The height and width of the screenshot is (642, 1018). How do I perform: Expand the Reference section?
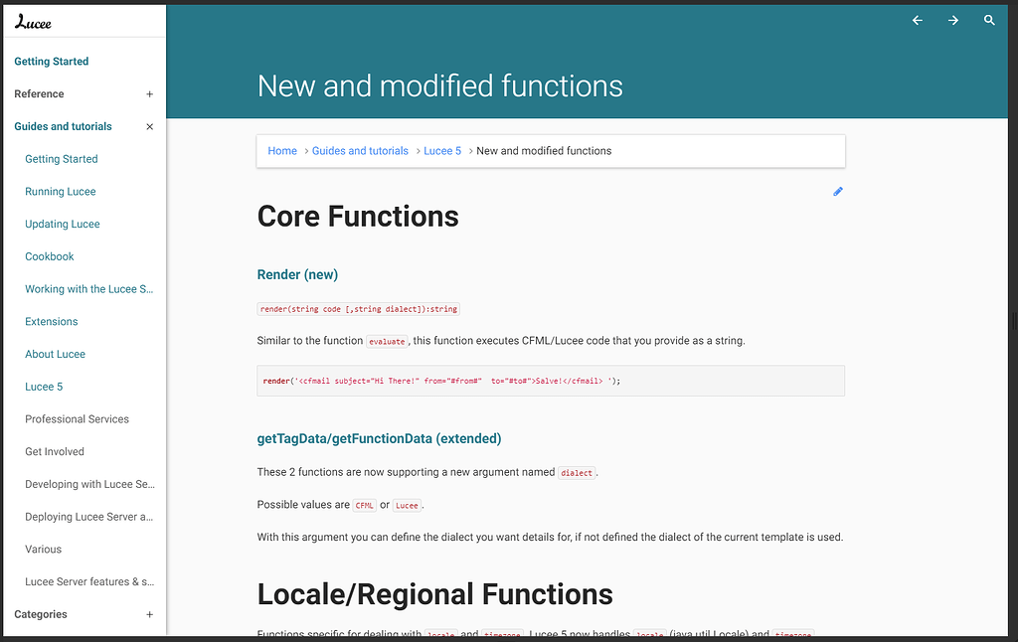coord(149,94)
